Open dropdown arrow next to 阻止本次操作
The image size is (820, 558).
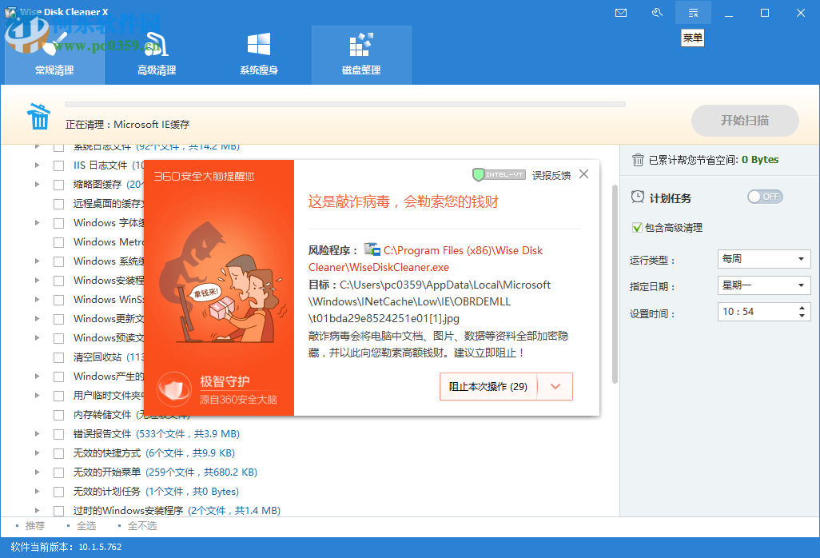point(555,386)
